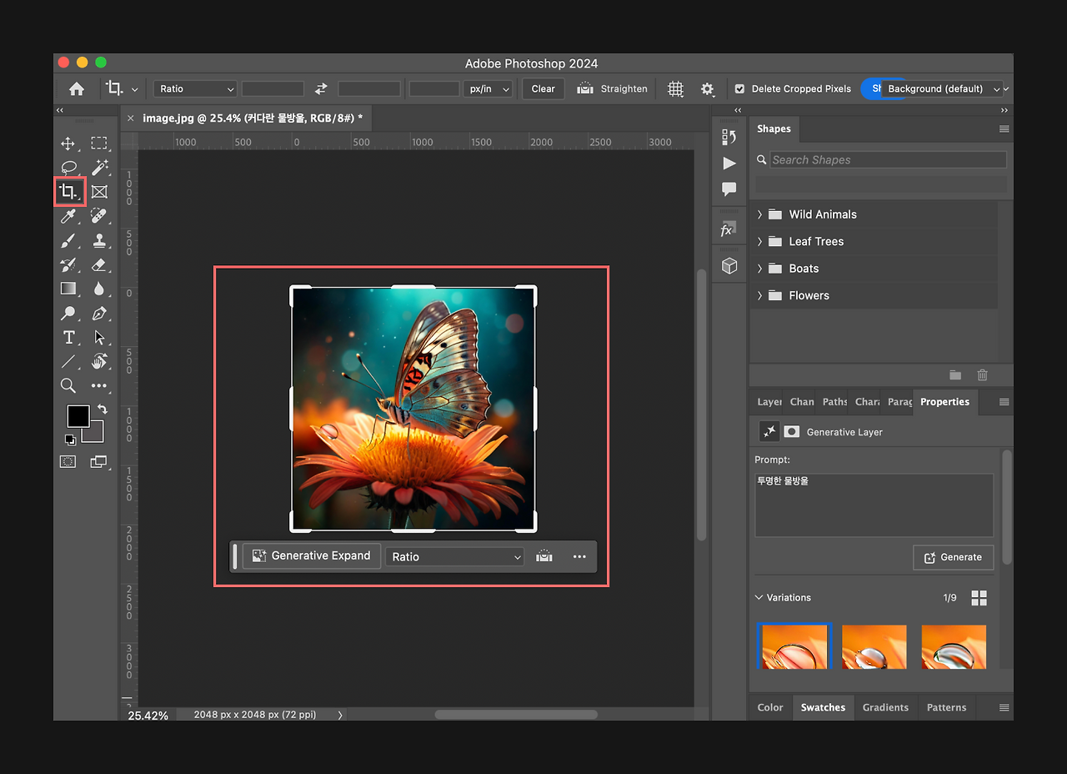Toggle the layer mask icon in Properties
Image resolution: width=1067 pixels, height=774 pixels.
tap(792, 431)
